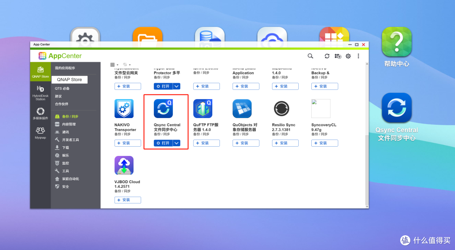Open the manual install icon in toolbar
Image resolution: width=455 pixels, height=250 pixels.
[338, 56]
